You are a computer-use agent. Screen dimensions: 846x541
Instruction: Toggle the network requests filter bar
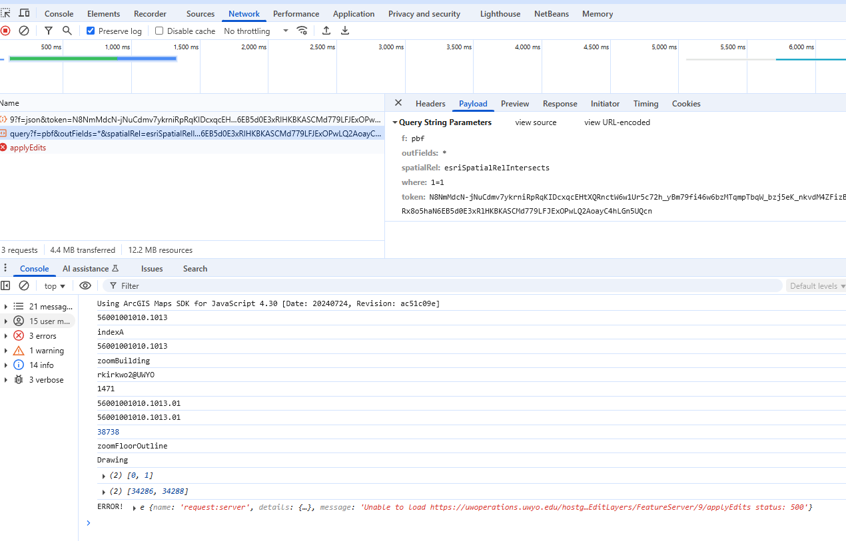point(48,31)
